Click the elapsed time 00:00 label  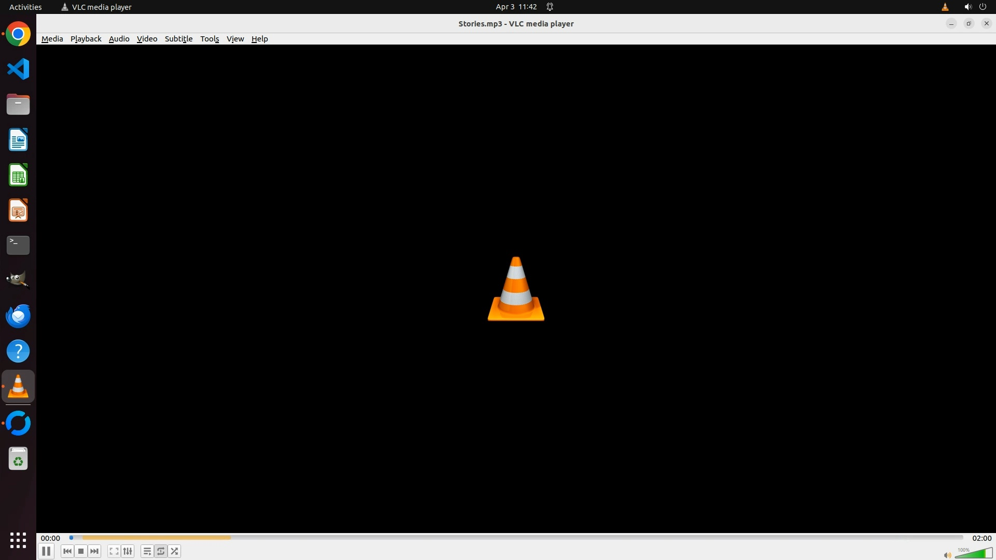coord(50,538)
